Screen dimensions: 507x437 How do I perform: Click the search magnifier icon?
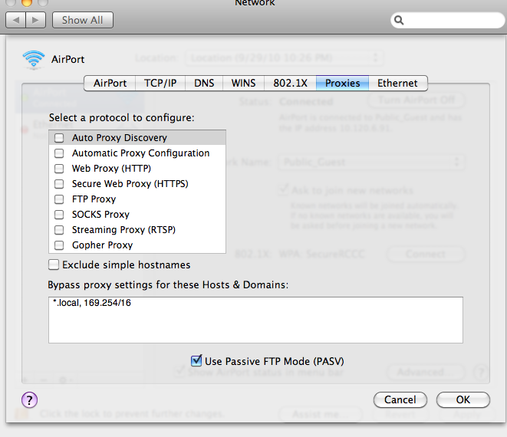click(399, 21)
